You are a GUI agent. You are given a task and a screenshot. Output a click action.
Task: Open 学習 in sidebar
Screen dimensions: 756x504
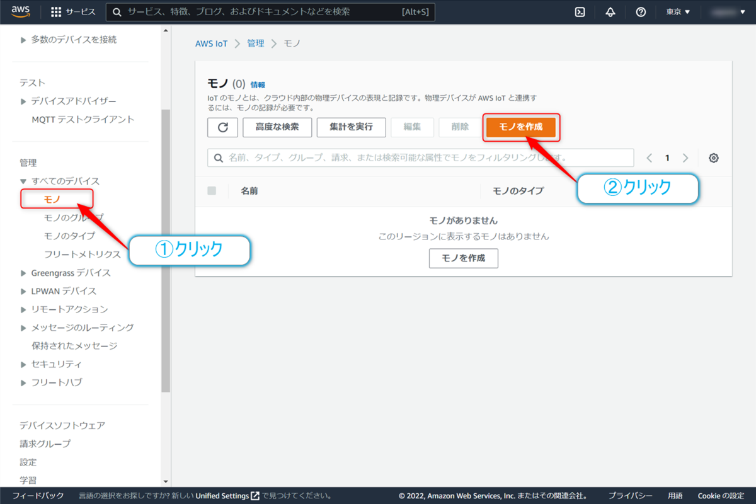[28, 480]
